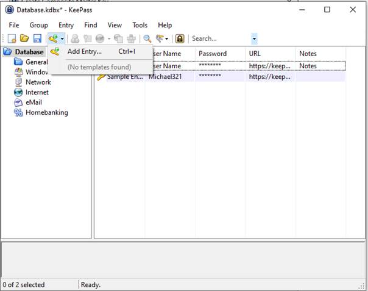
Task: Click the Perform Auto-Type toolbar icon
Action: coord(131,39)
